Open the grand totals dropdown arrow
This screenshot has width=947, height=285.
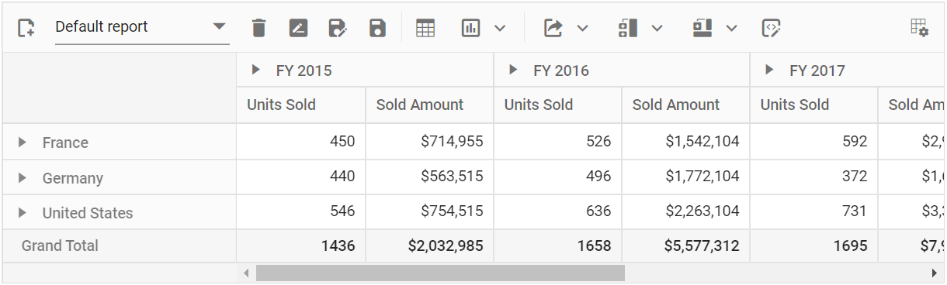click(x=731, y=29)
